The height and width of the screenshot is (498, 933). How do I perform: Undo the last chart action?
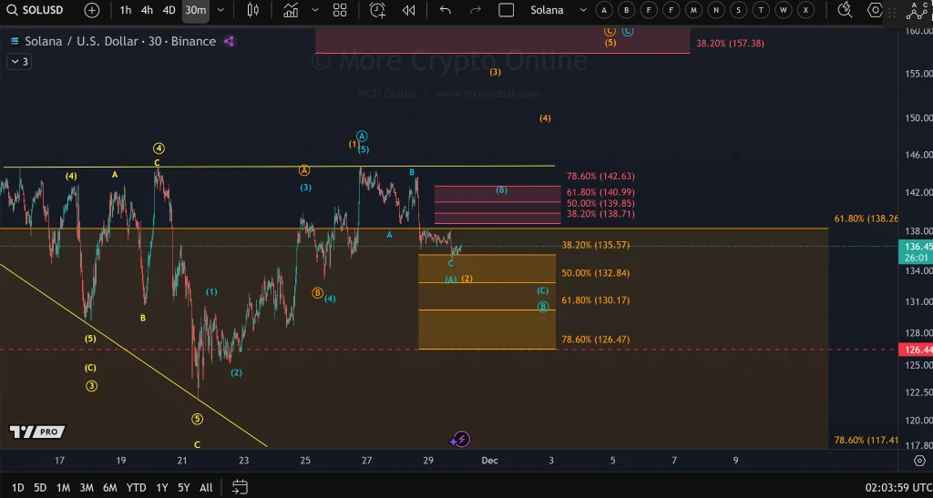click(445, 10)
